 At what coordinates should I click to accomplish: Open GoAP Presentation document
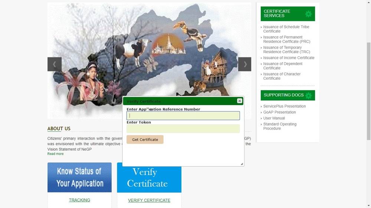coord(279,112)
